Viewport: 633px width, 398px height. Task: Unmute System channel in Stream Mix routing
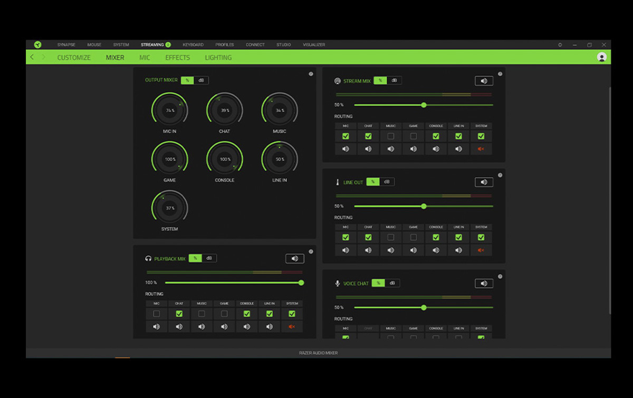[481, 149]
